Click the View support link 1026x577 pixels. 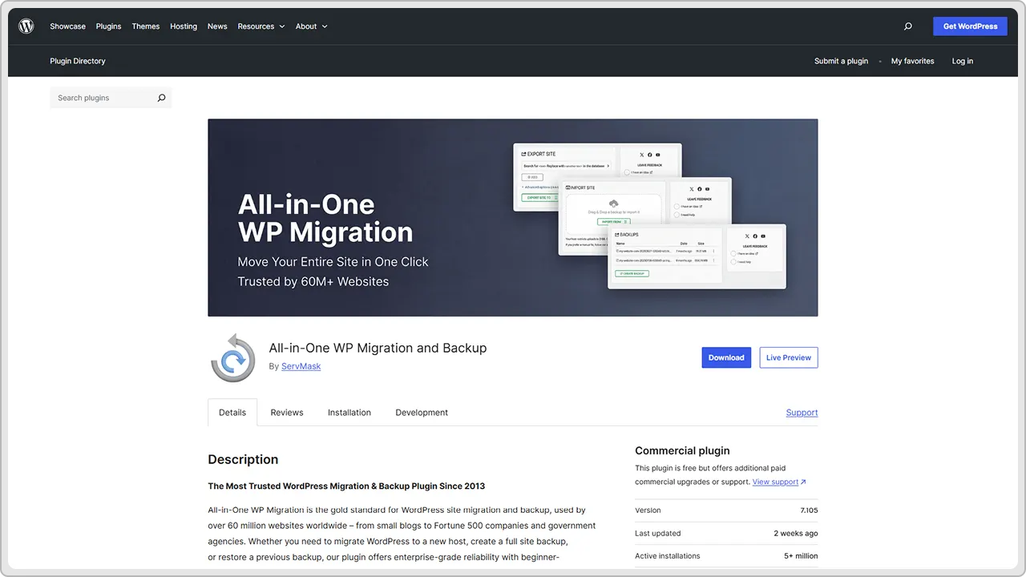point(775,482)
